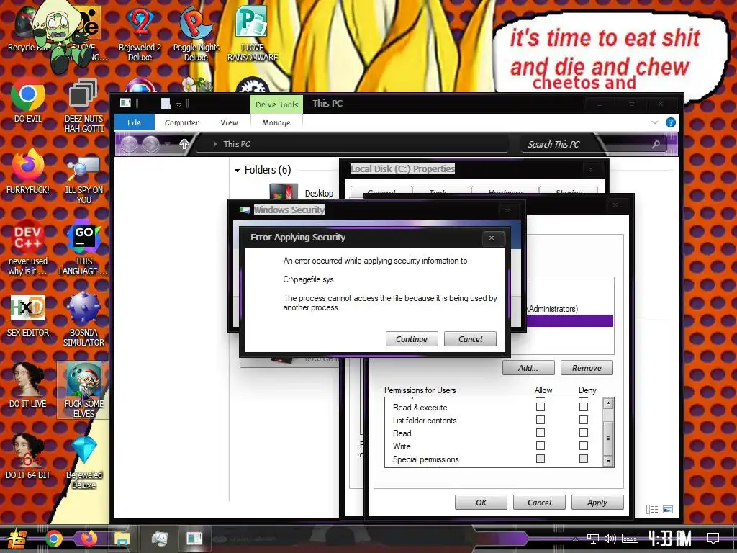737x553 pixels.
Task: Switch Explorer to large icons view
Action: click(668, 509)
